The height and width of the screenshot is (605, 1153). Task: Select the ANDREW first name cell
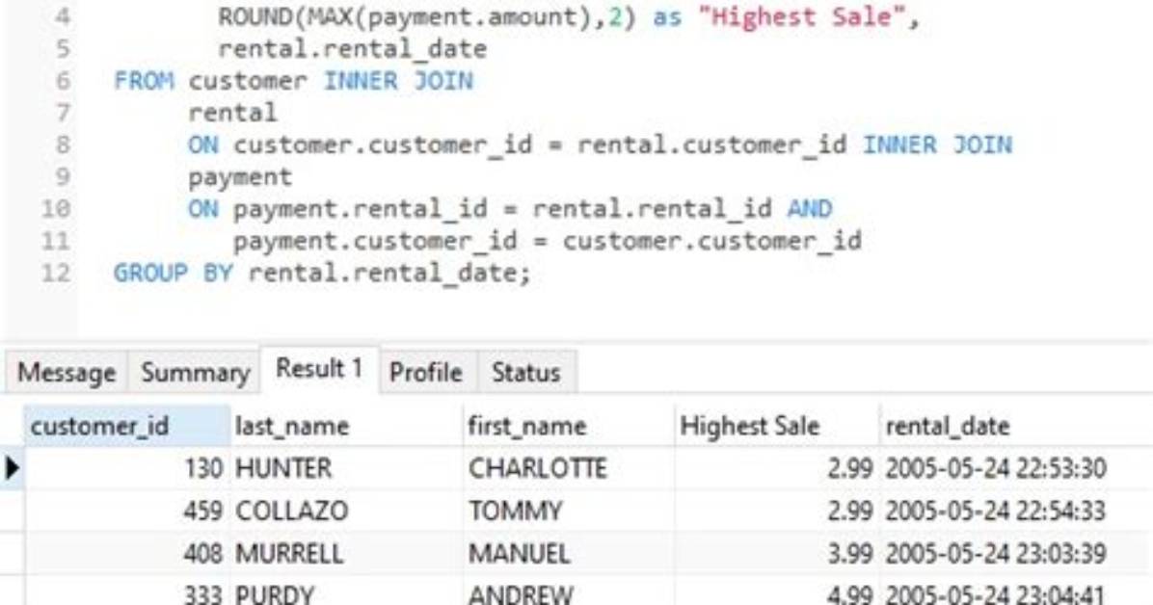[569, 592]
